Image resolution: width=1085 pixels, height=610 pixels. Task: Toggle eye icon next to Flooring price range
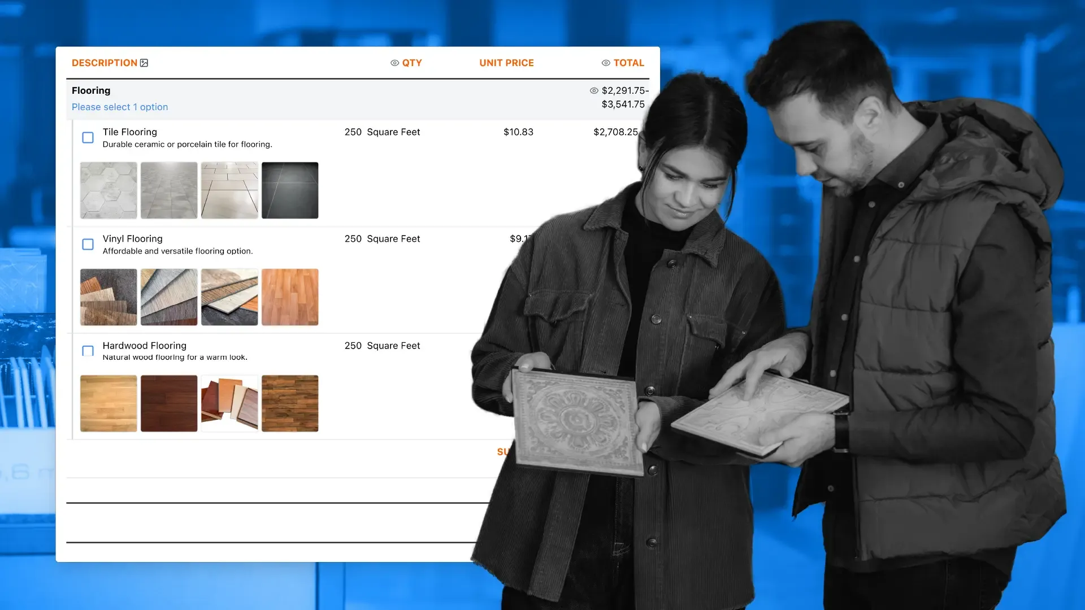point(594,90)
